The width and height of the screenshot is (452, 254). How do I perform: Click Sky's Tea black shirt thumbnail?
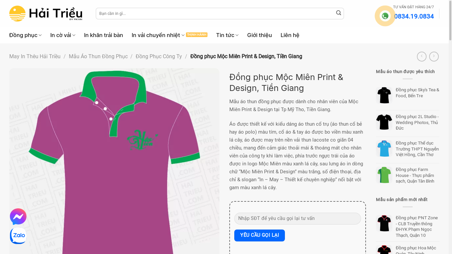384,95
